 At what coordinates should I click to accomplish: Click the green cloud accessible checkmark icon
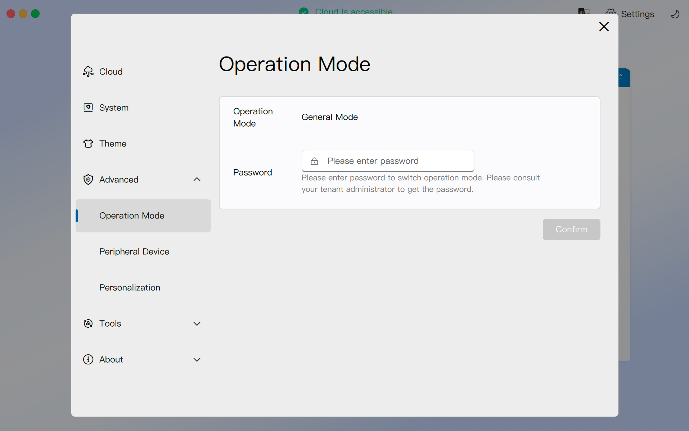point(303,11)
